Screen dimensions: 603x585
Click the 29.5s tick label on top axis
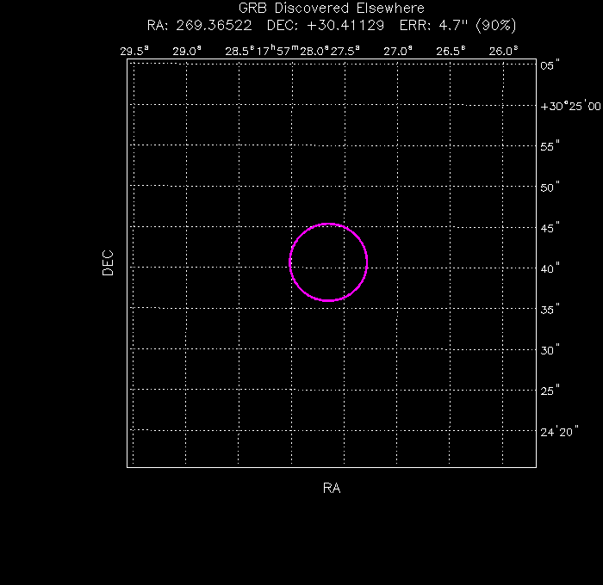[134, 51]
